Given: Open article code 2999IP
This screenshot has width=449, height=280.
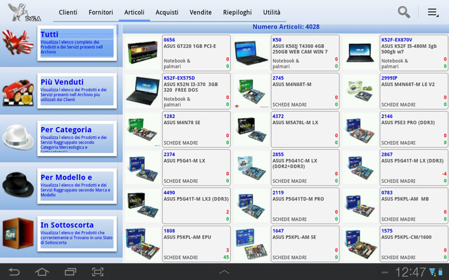Looking at the screenshot, I should tap(389, 78).
